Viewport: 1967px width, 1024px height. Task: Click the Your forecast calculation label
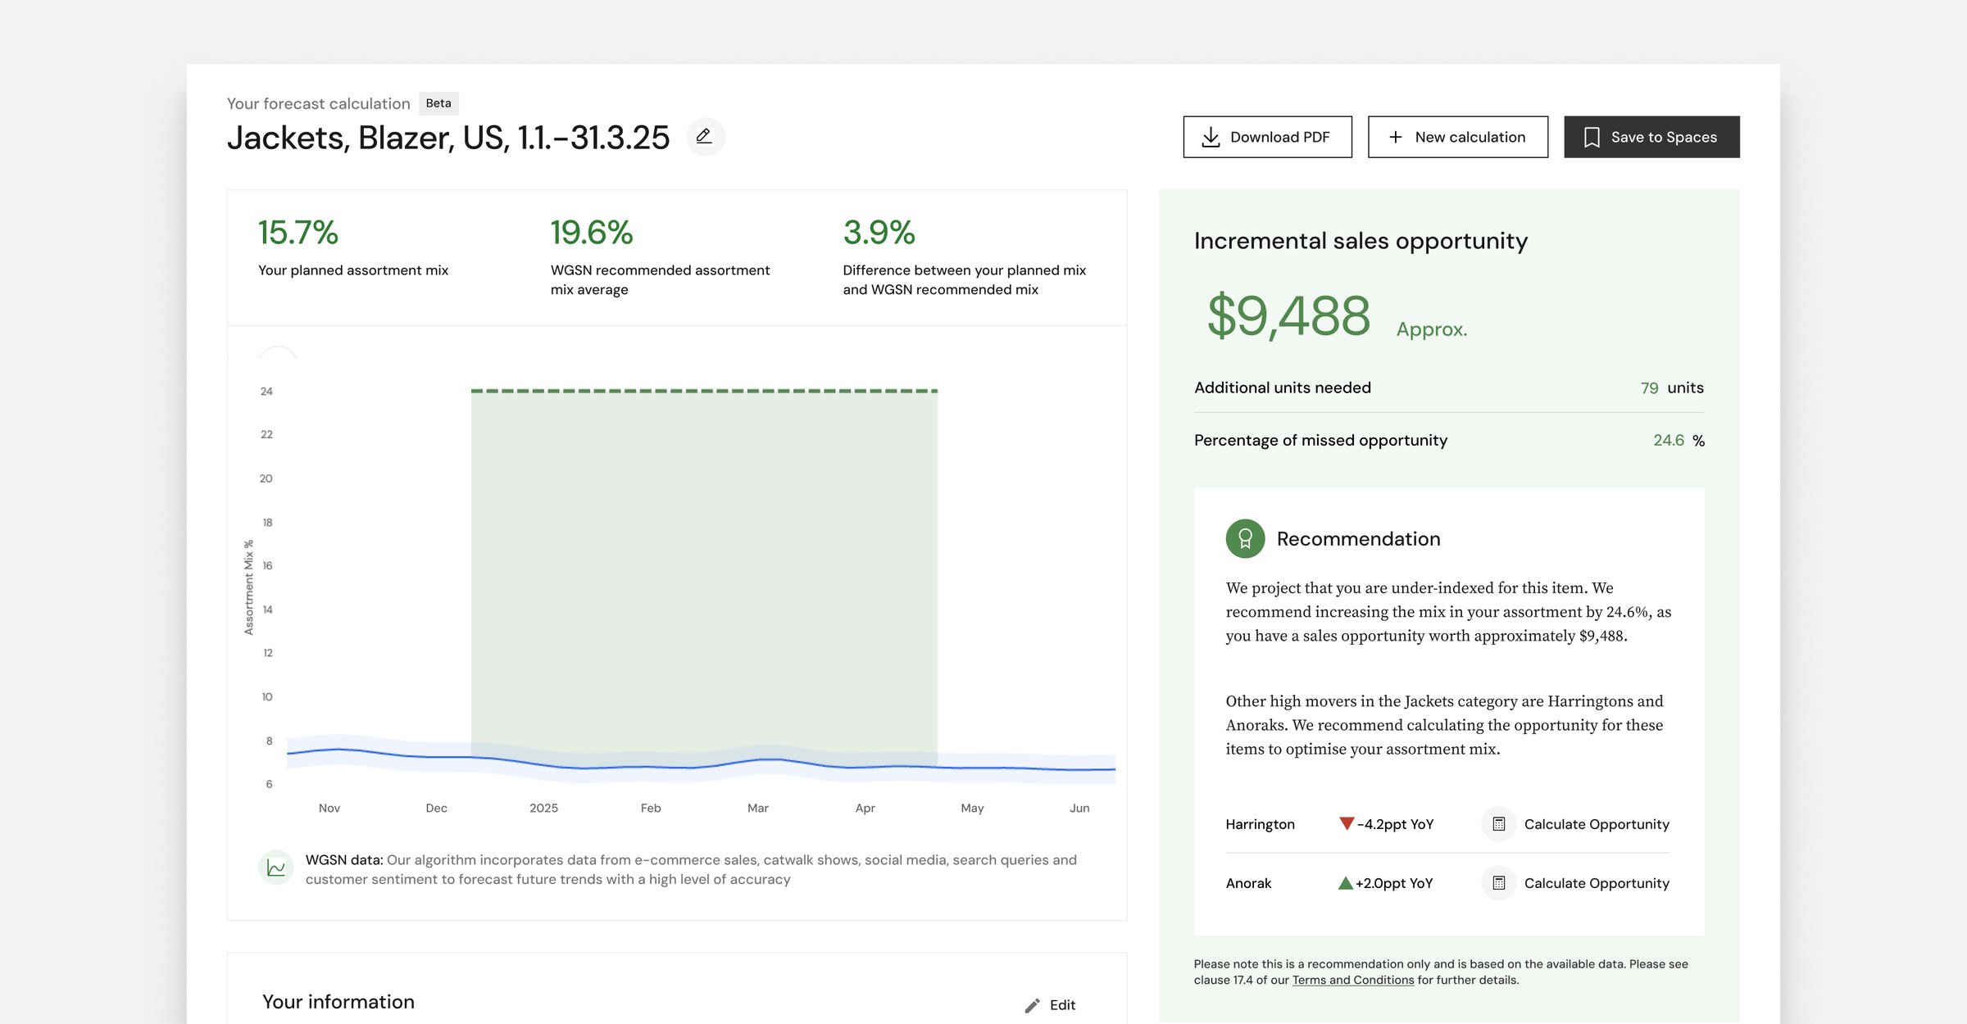[x=318, y=104]
